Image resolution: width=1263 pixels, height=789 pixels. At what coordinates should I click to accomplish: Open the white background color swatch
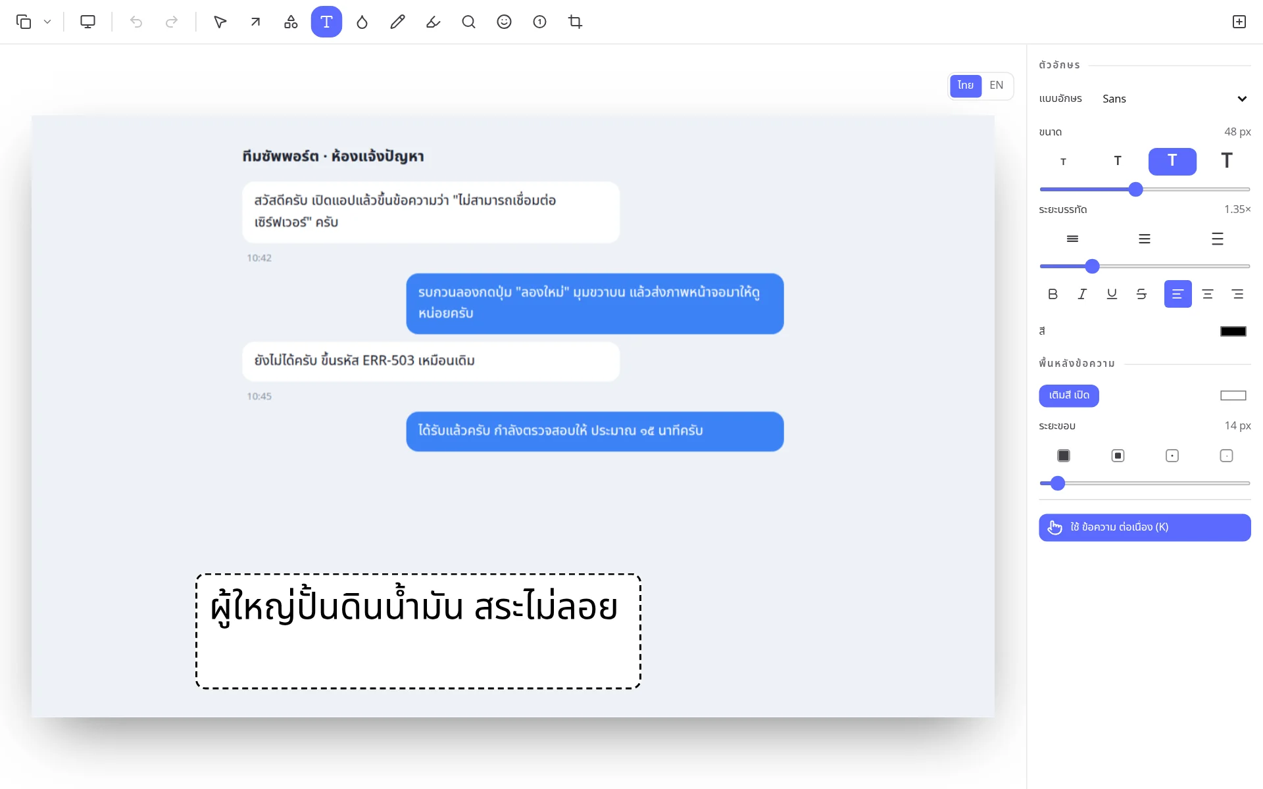pos(1233,395)
